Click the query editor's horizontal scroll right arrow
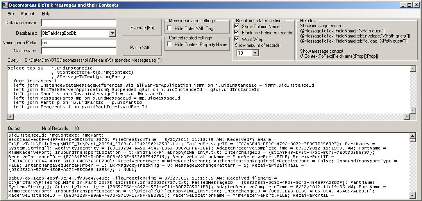The image size is (422, 201). pyautogui.click(x=407, y=117)
